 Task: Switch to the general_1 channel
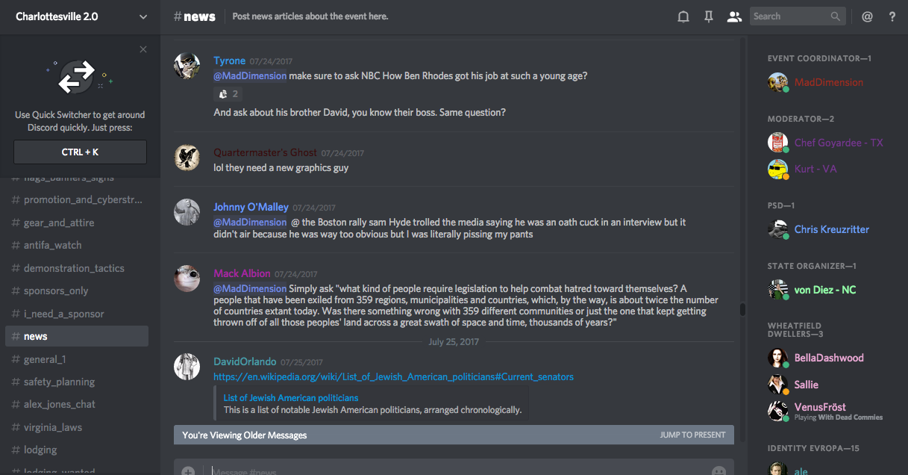pyautogui.click(x=45, y=359)
